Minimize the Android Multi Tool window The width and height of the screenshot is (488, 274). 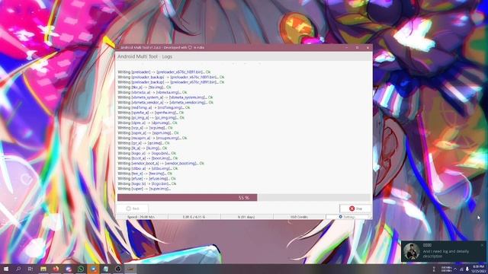pyautogui.click(x=347, y=47)
